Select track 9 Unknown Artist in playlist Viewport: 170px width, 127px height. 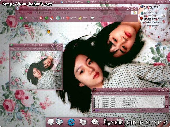[129, 106]
